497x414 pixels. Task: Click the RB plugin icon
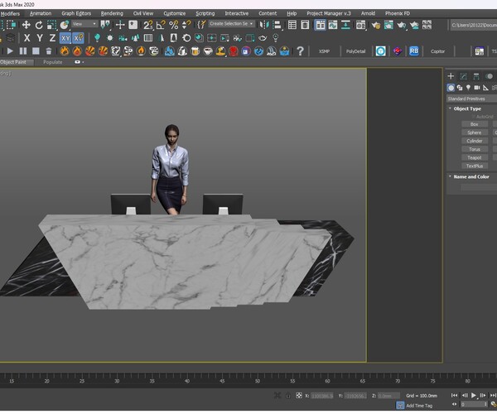[x=413, y=51]
